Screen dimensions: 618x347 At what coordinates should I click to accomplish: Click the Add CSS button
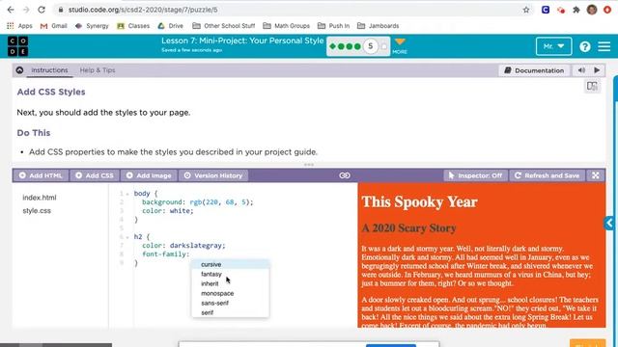[x=95, y=175]
